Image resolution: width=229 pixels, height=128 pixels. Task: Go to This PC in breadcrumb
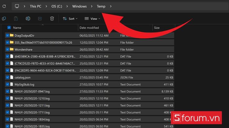tap(35, 6)
